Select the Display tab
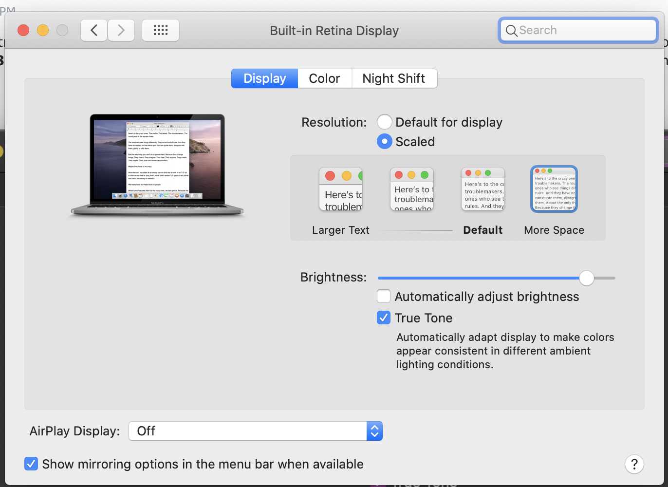Image resolution: width=668 pixels, height=487 pixels. click(264, 78)
